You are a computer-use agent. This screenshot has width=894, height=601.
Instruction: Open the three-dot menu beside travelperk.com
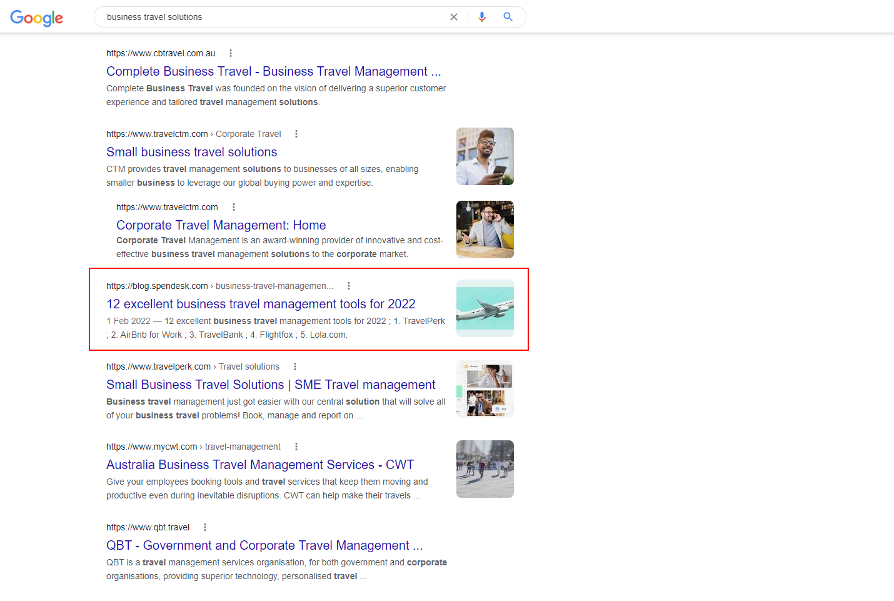pyautogui.click(x=295, y=366)
